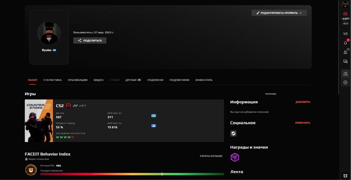This screenshot has width=351, height=180.
Task: Switch to the Видео tab
Action: tap(99, 80)
